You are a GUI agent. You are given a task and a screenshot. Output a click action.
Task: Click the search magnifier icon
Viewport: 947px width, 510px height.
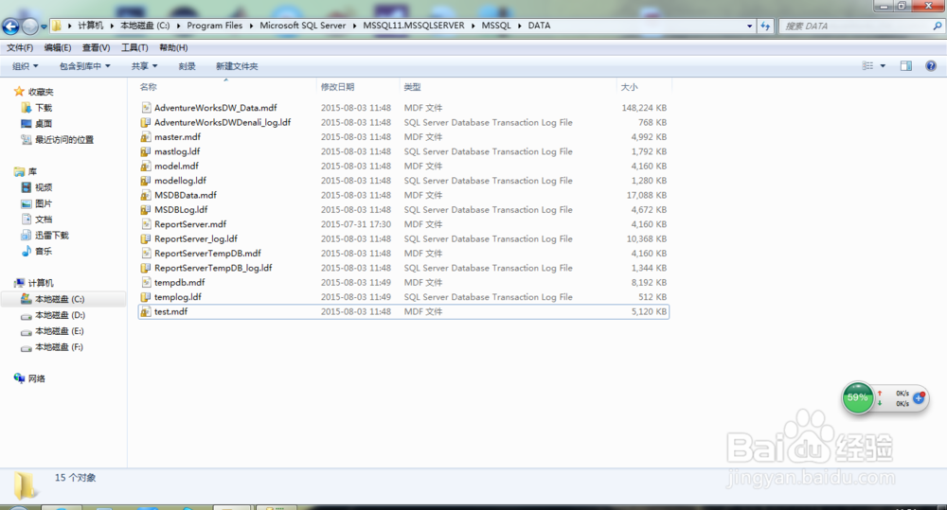(x=938, y=26)
